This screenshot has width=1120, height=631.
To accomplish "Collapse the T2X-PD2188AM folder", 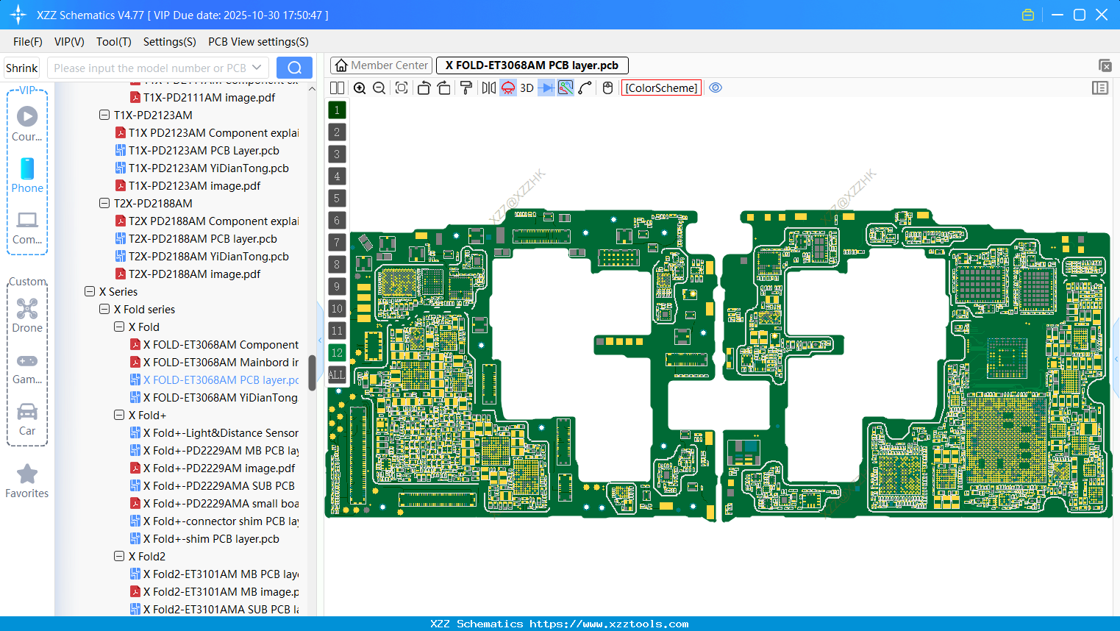I will coord(104,203).
